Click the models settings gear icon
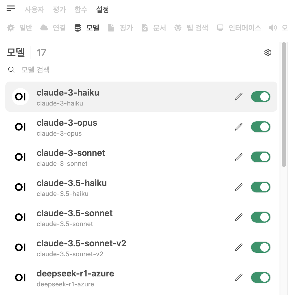The width and height of the screenshot is (293, 295). 268,52
